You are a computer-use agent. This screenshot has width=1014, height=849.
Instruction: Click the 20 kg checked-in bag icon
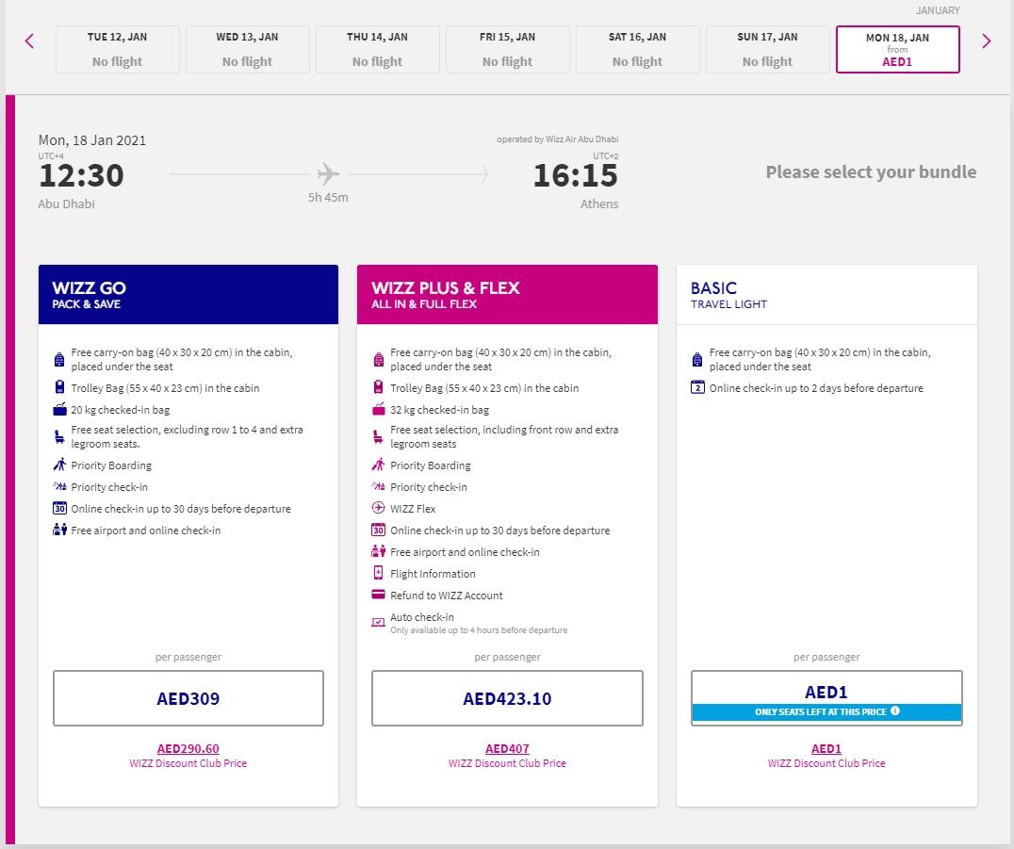coord(59,409)
